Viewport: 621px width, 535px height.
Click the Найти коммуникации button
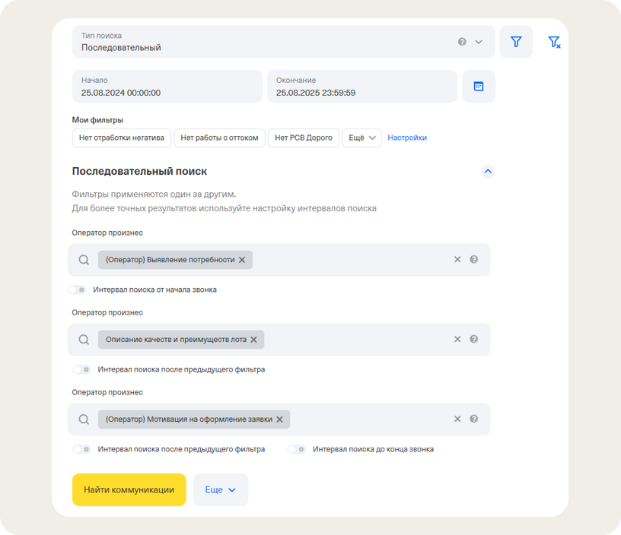pyautogui.click(x=129, y=490)
